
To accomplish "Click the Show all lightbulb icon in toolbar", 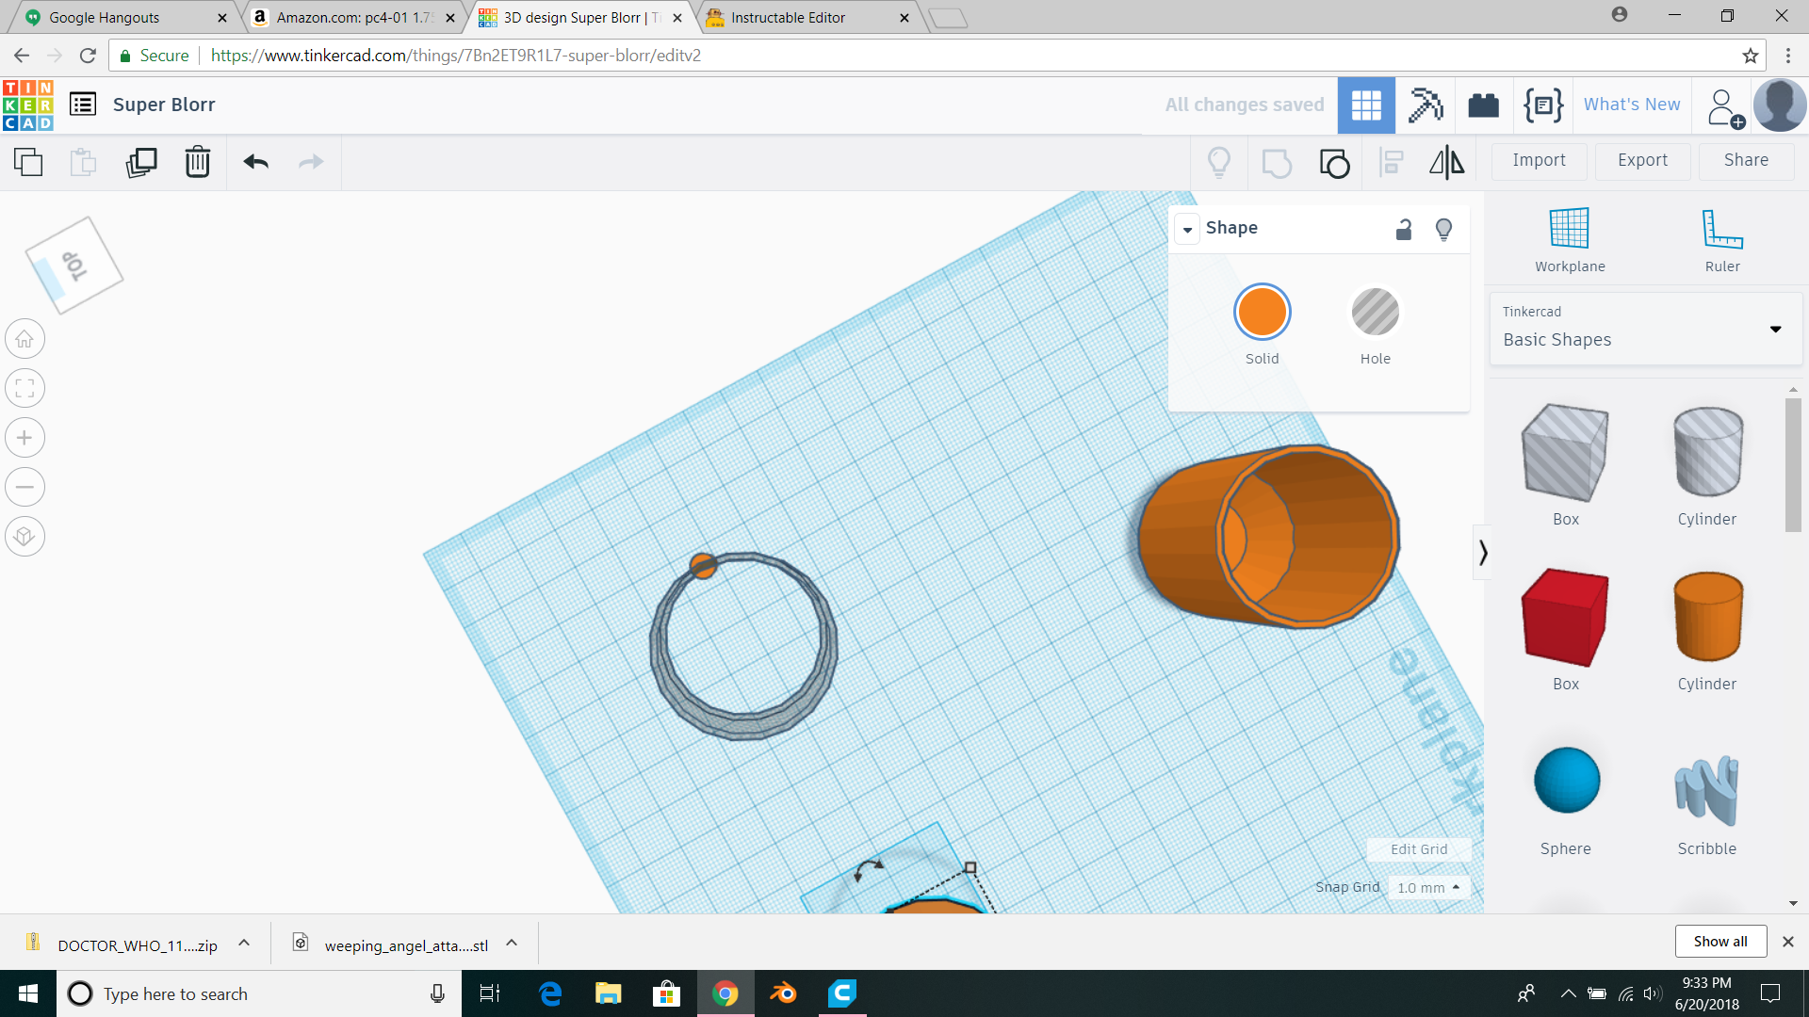I will coord(1219,162).
